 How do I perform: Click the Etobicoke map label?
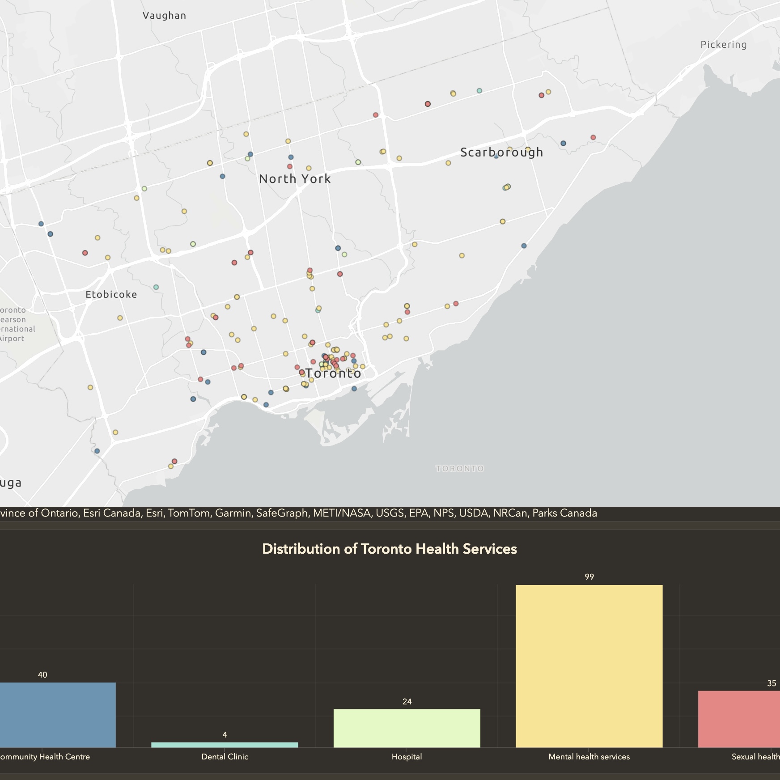(111, 294)
